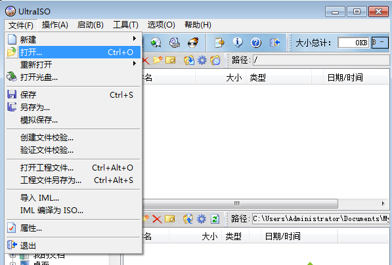Open the 帮助(H) menu
The image size is (392, 265).
click(x=198, y=25)
